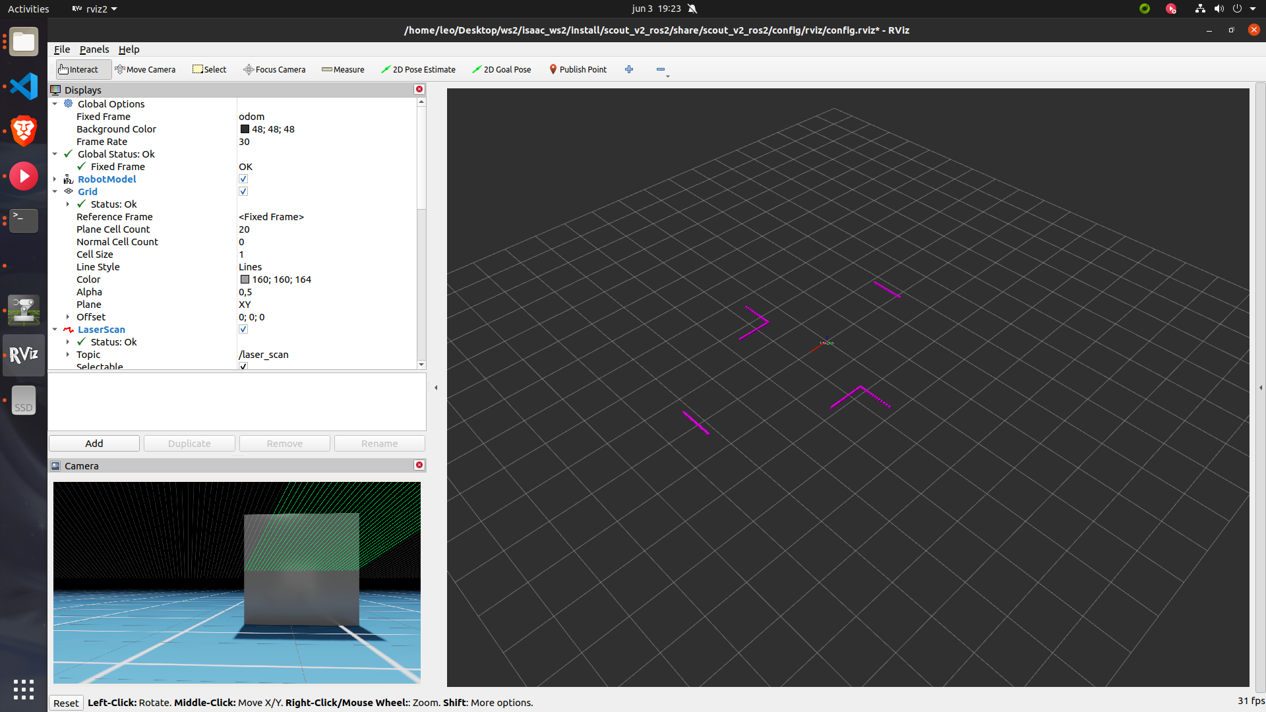Open the File menu

click(62, 49)
